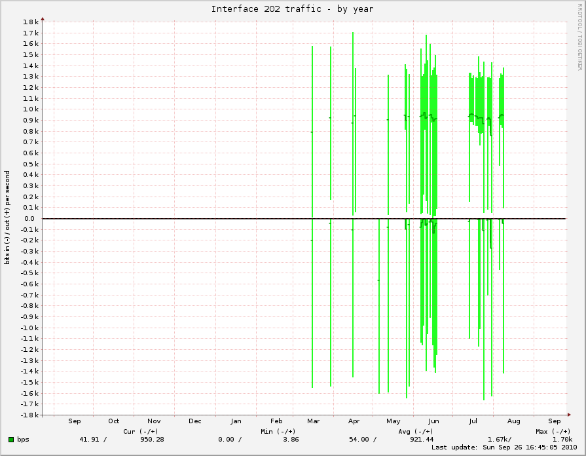The width and height of the screenshot is (586, 456).
Task: Click the '-1.0 k' y-axis label
Action: click(29, 328)
